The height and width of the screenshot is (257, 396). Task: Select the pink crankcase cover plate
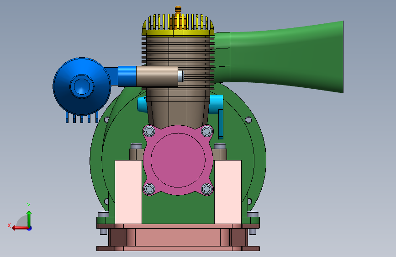(178, 160)
